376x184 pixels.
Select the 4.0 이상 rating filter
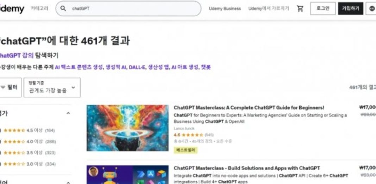coord(28,141)
